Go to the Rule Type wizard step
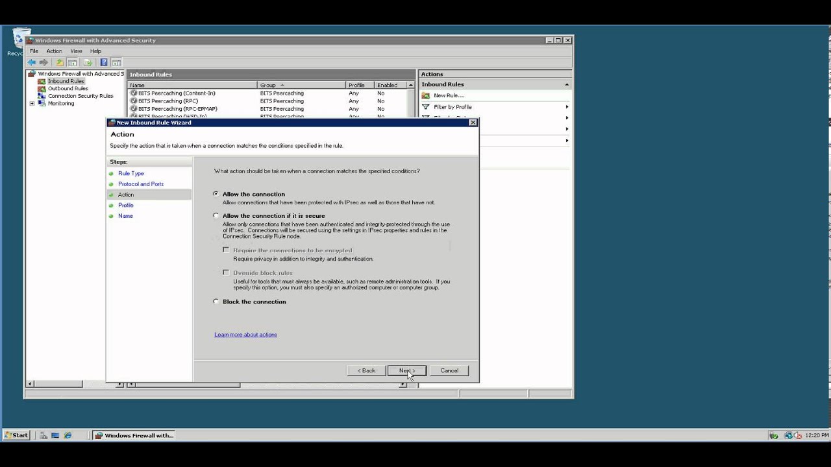Viewport: 831px width, 467px height. click(131, 173)
